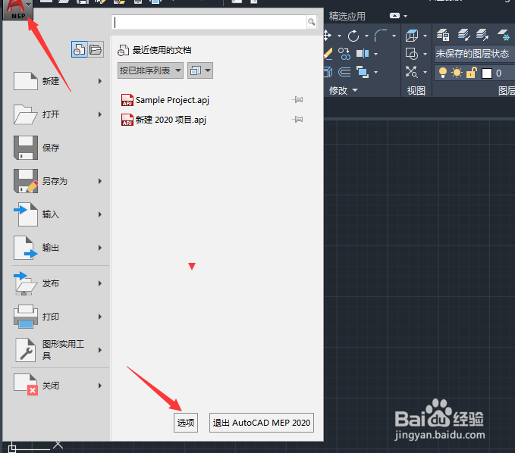The image size is (515, 453).
Task: Click the Match Layer icon
Action: [482, 34]
